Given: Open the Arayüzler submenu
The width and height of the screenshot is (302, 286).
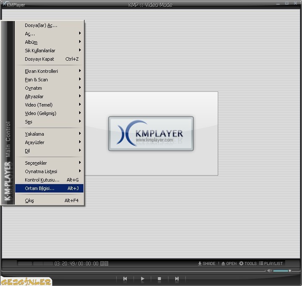Looking at the screenshot, I should click(49, 142).
